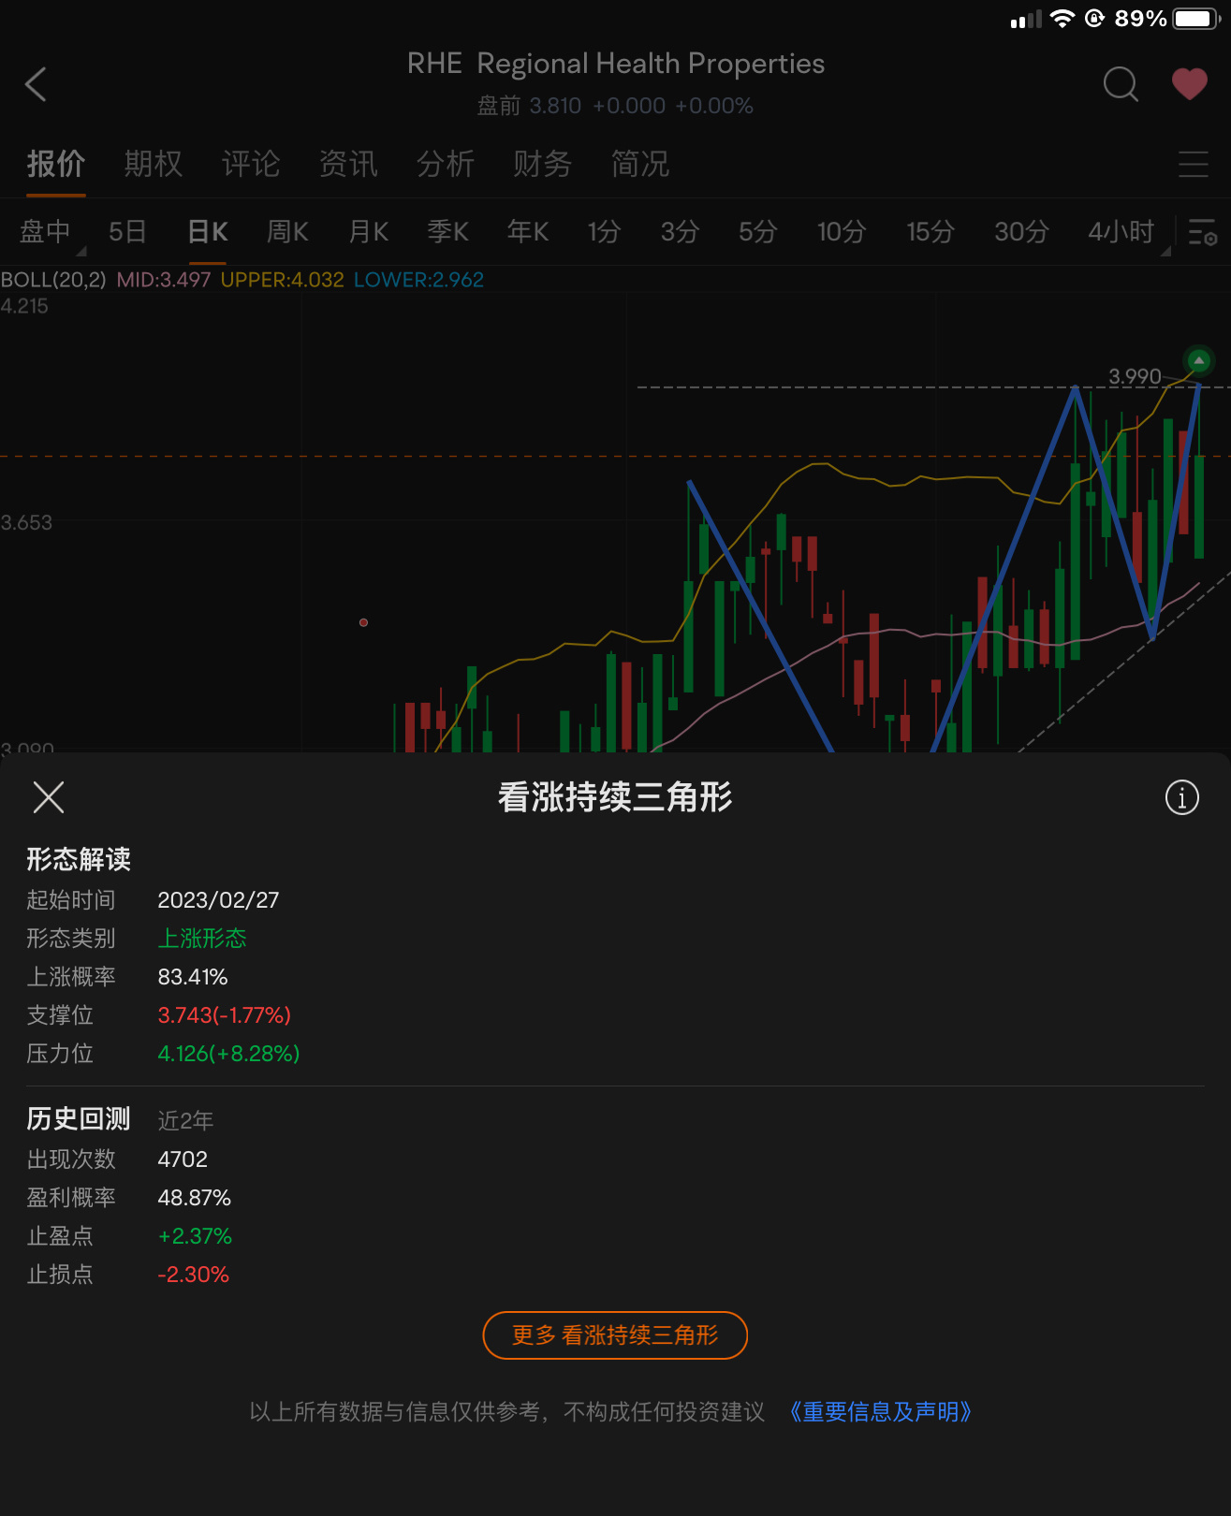This screenshot has height=1516, width=1231.
Task: Open the 简况 tab
Action: [x=640, y=164]
